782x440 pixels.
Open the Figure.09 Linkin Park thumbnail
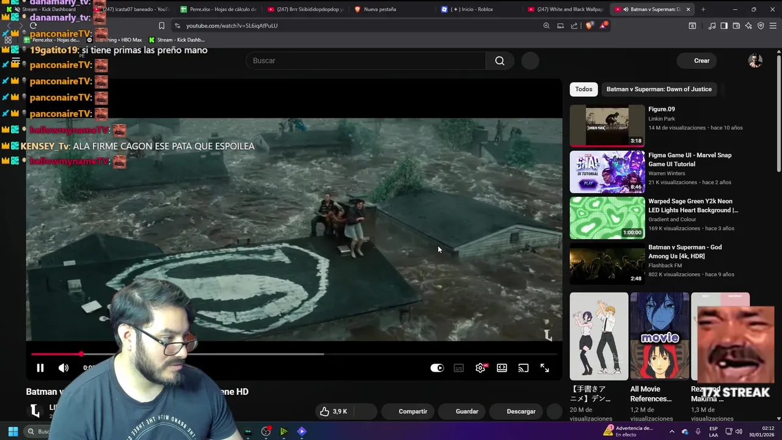point(607,126)
